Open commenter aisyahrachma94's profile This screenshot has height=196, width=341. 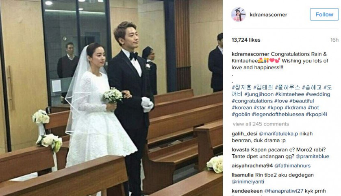pyautogui.click(x=252, y=166)
